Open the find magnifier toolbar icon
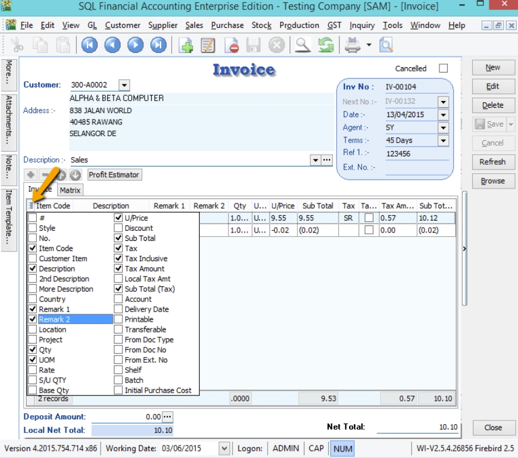 point(303,45)
